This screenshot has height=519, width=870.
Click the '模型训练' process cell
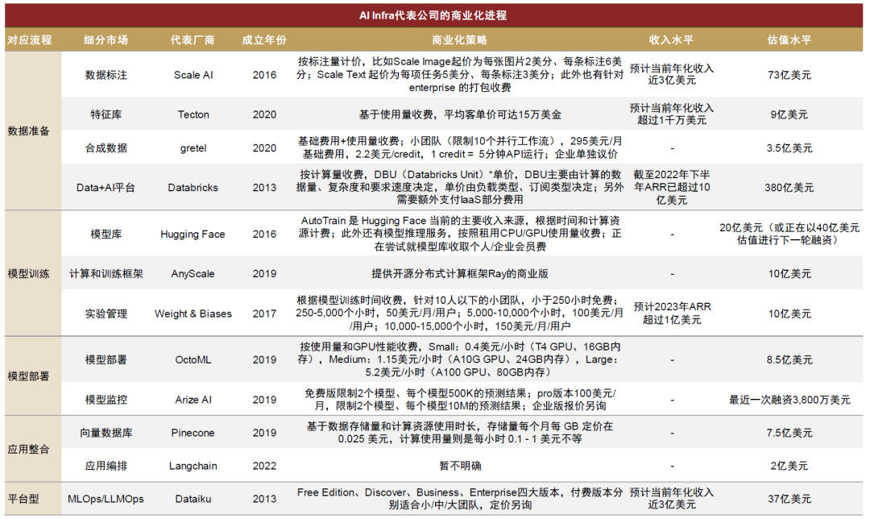pyautogui.click(x=29, y=274)
